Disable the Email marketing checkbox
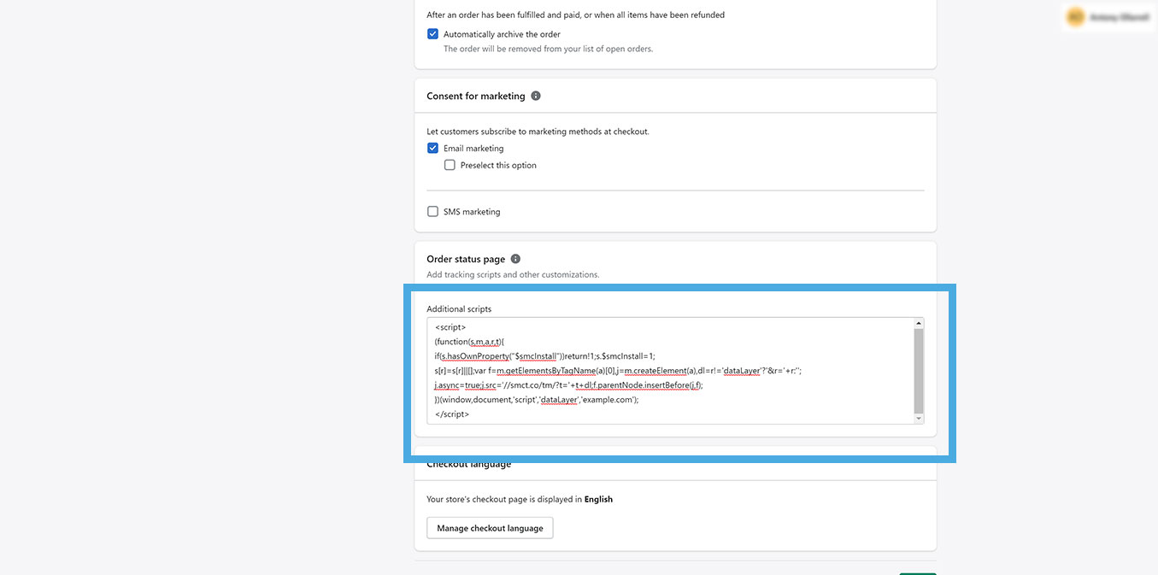The height and width of the screenshot is (575, 1158). [432, 148]
